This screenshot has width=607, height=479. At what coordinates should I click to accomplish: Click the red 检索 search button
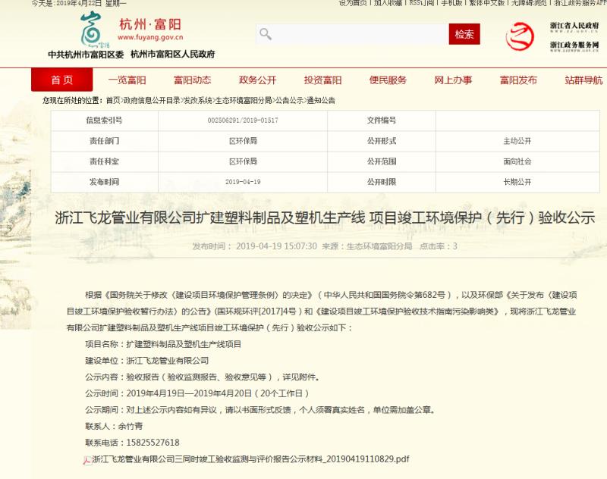coord(464,34)
